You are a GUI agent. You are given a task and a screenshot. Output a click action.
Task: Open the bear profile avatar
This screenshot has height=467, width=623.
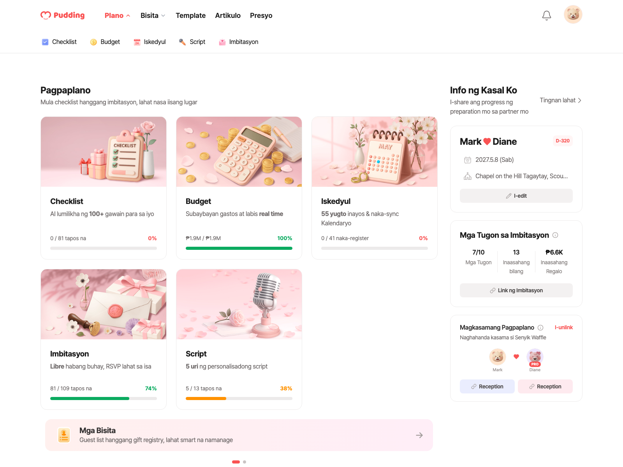(x=573, y=14)
